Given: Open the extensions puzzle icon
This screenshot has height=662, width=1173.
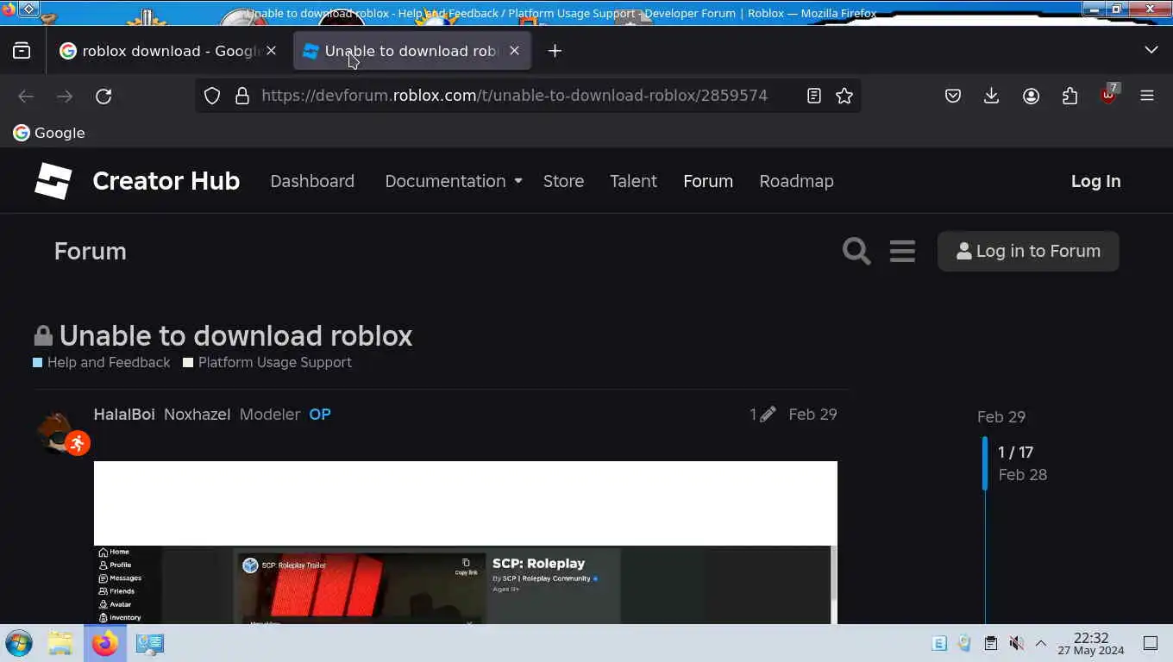Looking at the screenshot, I should pyautogui.click(x=1069, y=96).
